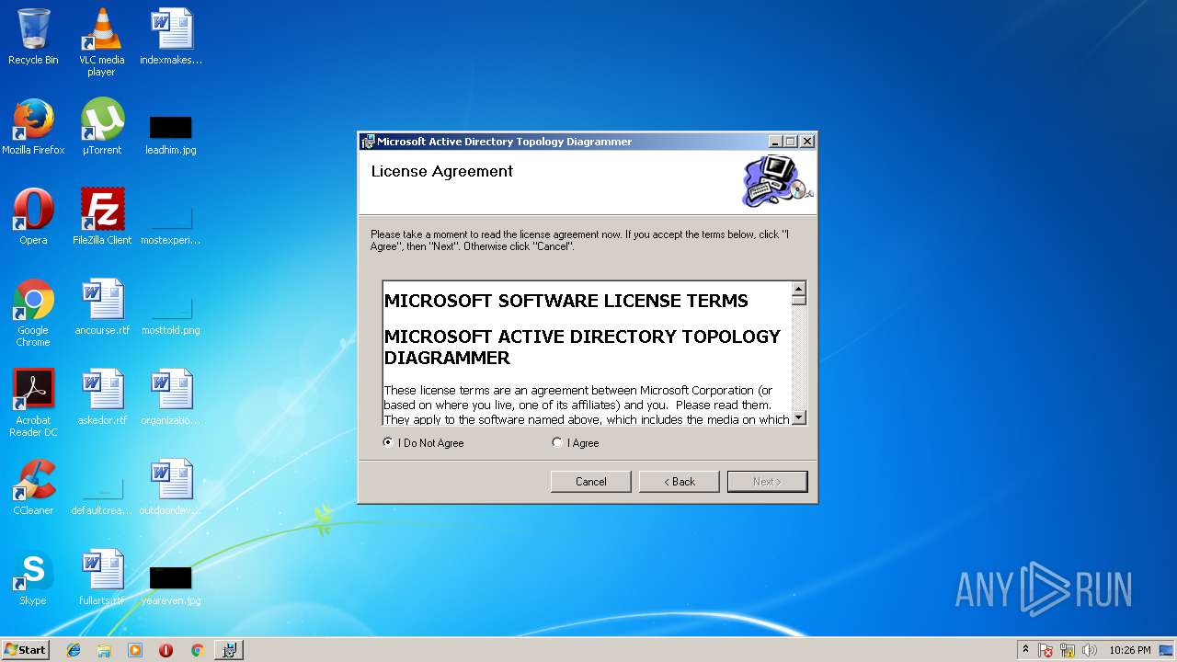Screen dimensions: 1177x662
Task: Select the Mozilla Firefox desktop shortcut
Action: pos(33,127)
